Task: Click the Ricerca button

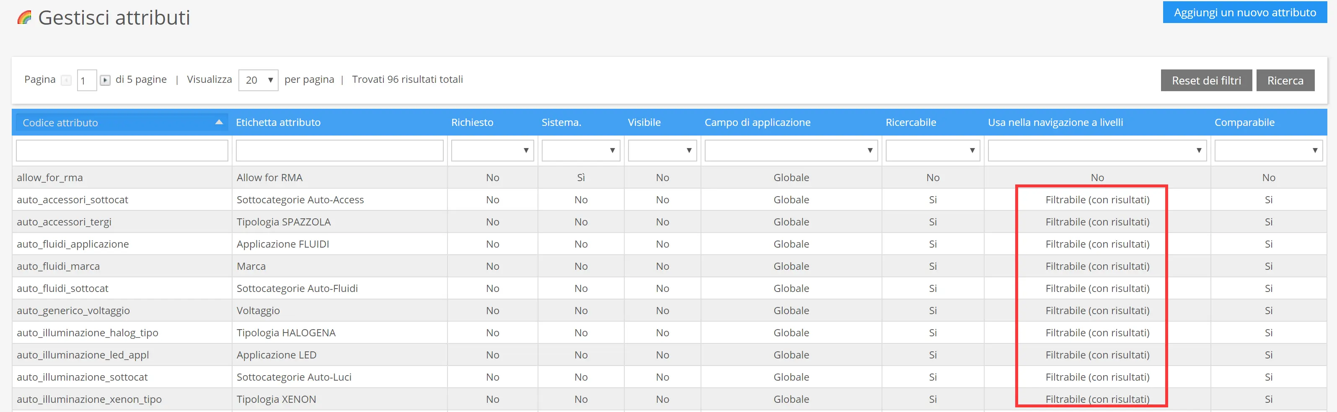Action: [1285, 80]
